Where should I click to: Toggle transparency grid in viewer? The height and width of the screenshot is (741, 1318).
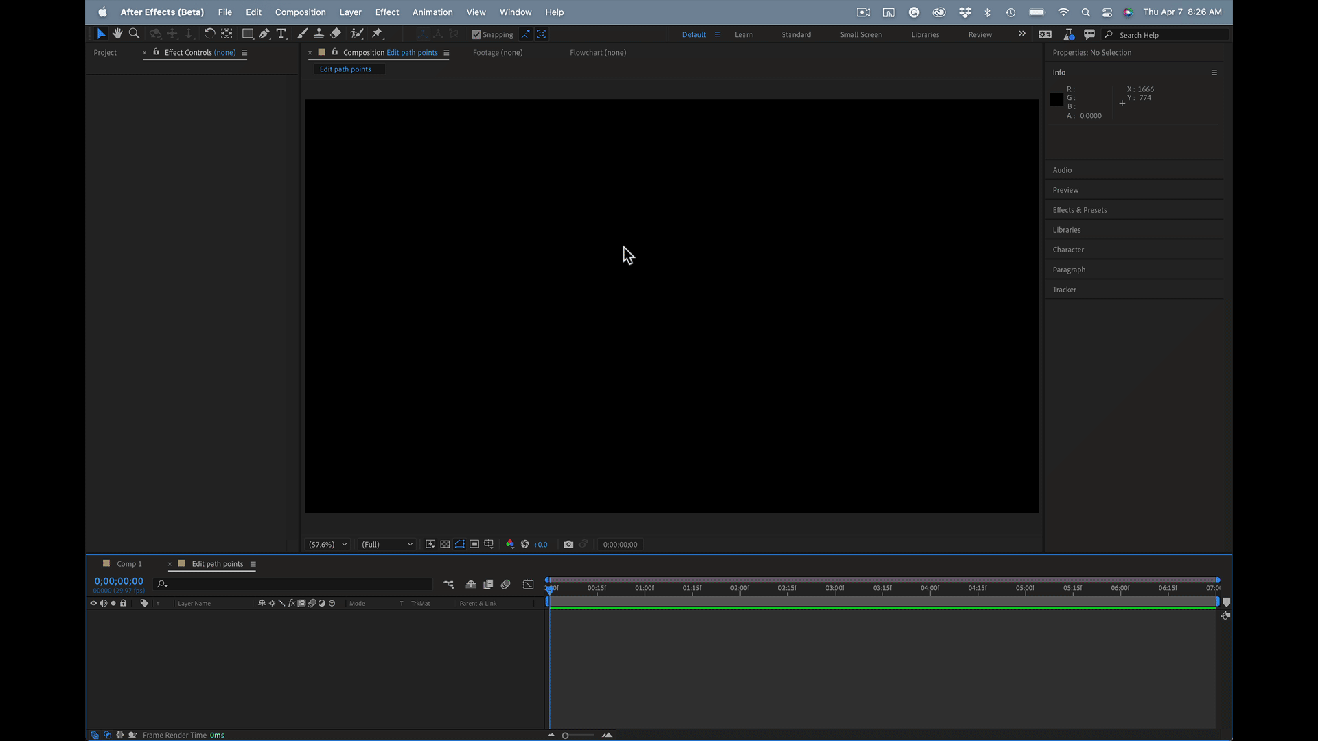tap(445, 544)
